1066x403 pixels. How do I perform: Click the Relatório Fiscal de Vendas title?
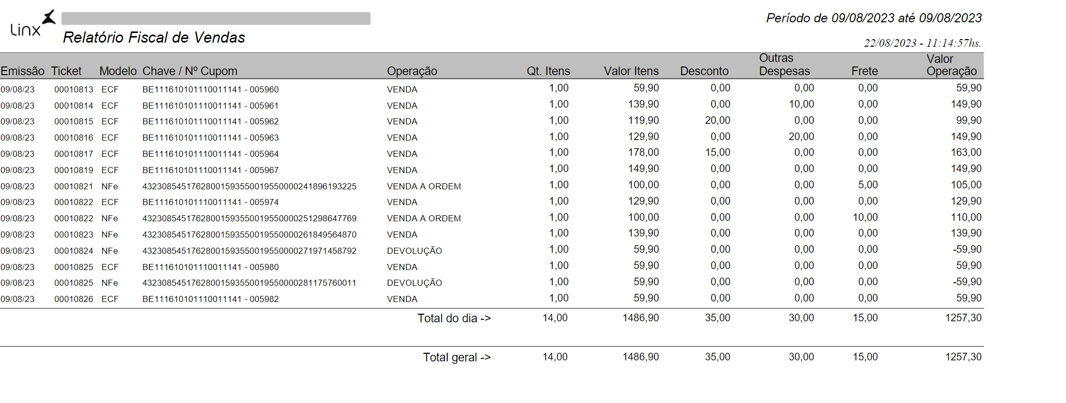tap(154, 38)
